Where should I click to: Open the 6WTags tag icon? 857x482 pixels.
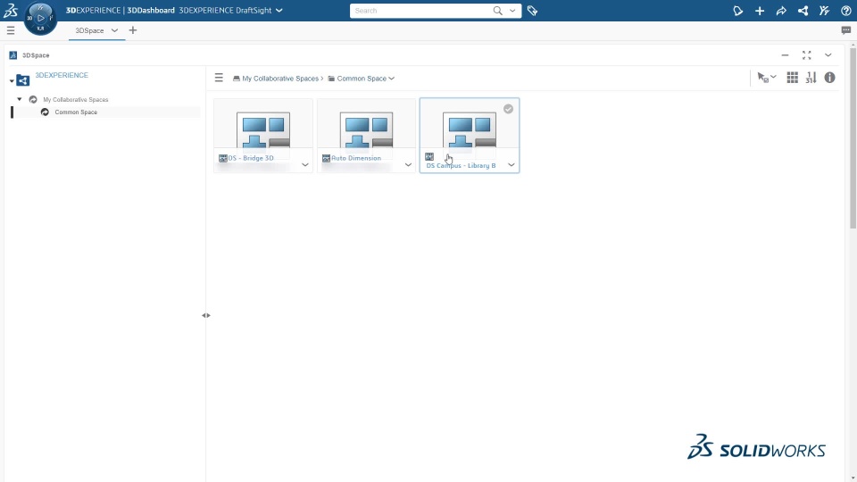532,11
